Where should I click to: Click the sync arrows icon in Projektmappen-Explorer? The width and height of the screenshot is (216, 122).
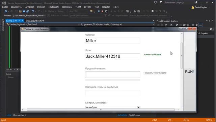tap(177, 25)
